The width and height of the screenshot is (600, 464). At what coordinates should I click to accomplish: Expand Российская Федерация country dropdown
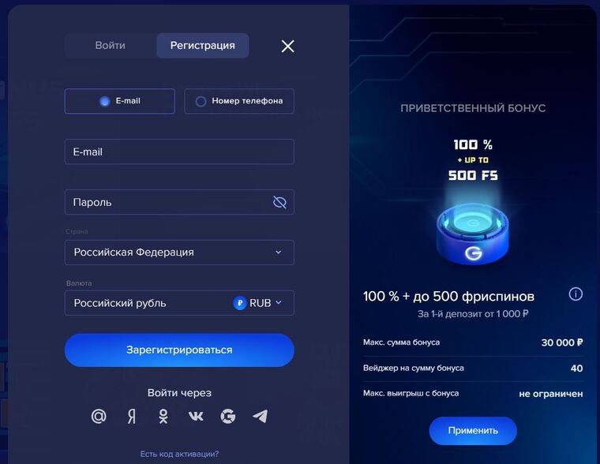(179, 253)
